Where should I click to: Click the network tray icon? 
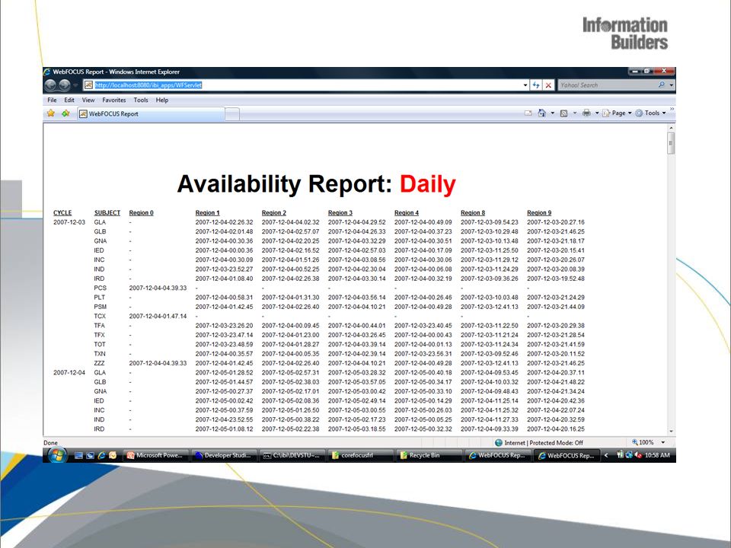[x=629, y=455]
